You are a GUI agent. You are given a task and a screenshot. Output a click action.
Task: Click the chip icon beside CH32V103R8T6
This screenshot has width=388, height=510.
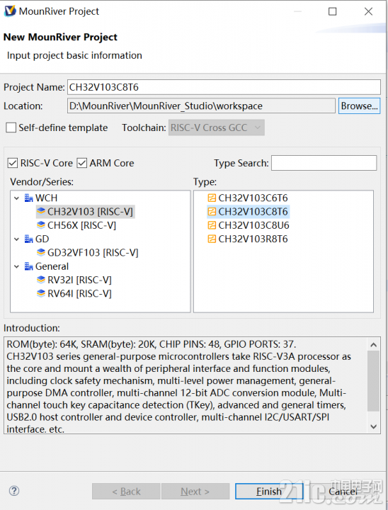[x=212, y=239]
